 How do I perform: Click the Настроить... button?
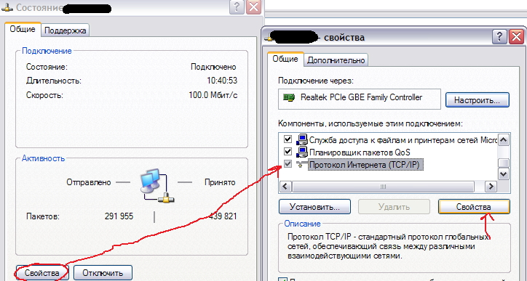pyautogui.click(x=478, y=100)
